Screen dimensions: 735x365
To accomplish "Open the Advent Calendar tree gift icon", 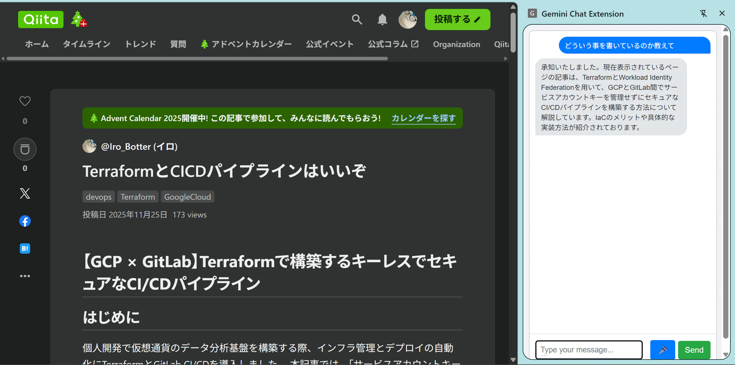I will (79, 19).
